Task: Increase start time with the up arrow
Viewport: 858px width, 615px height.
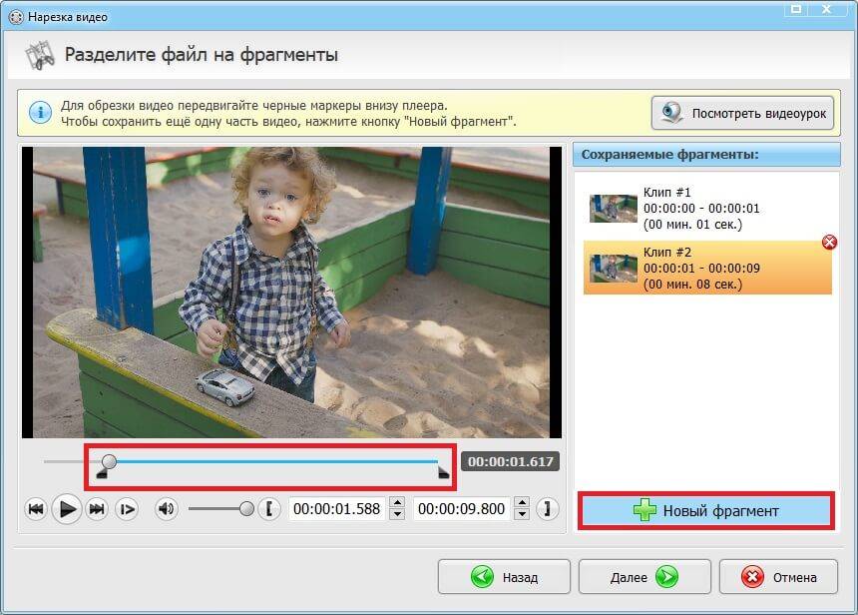Action: (397, 503)
